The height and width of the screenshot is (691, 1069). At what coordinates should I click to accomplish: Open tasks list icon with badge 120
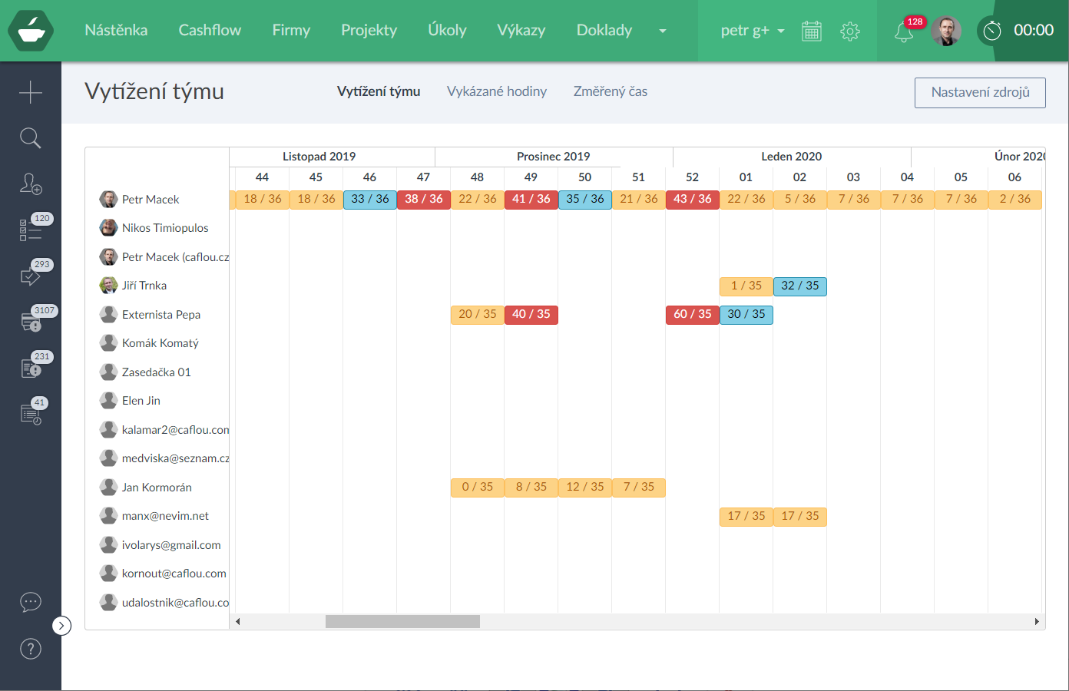pyautogui.click(x=31, y=230)
